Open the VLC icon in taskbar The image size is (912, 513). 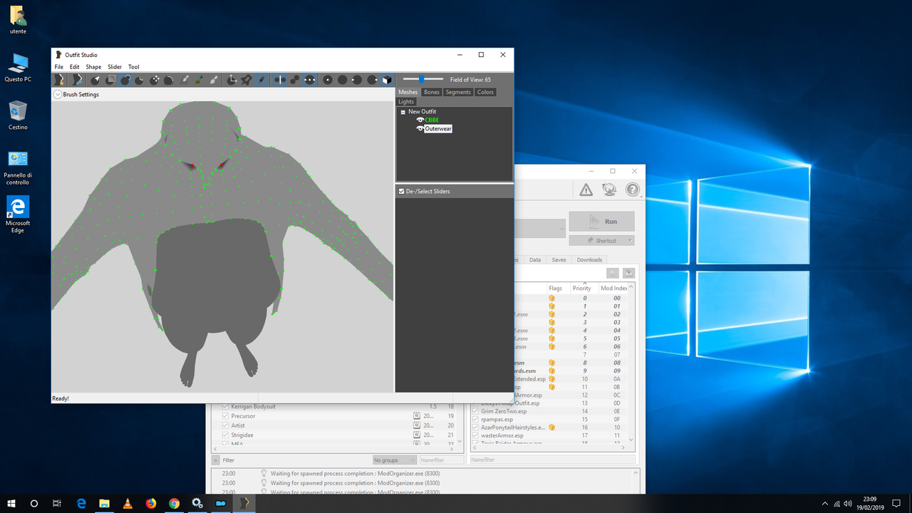click(128, 503)
